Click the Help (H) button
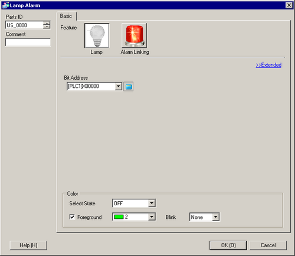The width and height of the screenshot is (295, 256). coord(28,245)
